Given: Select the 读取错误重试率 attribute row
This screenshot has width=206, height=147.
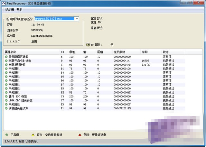Looking at the screenshot, I should [94, 108].
